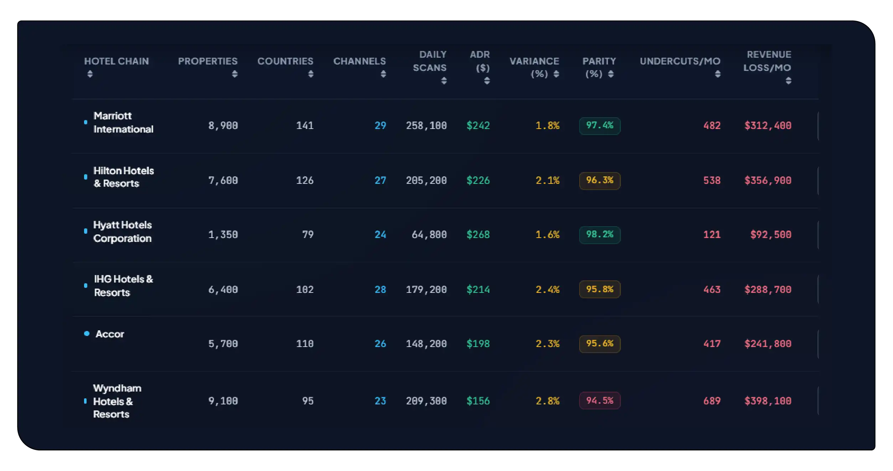The image size is (893, 471).
Task: Click Hyatt's 24 channels value
Action: click(380, 235)
